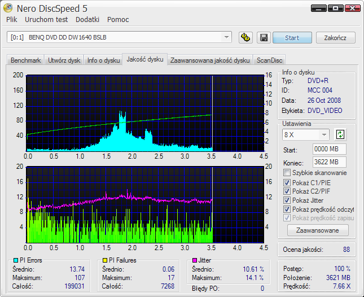Click PI Failures maximum value 17
This screenshot has height=297, width=364.
[x=171, y=277]
